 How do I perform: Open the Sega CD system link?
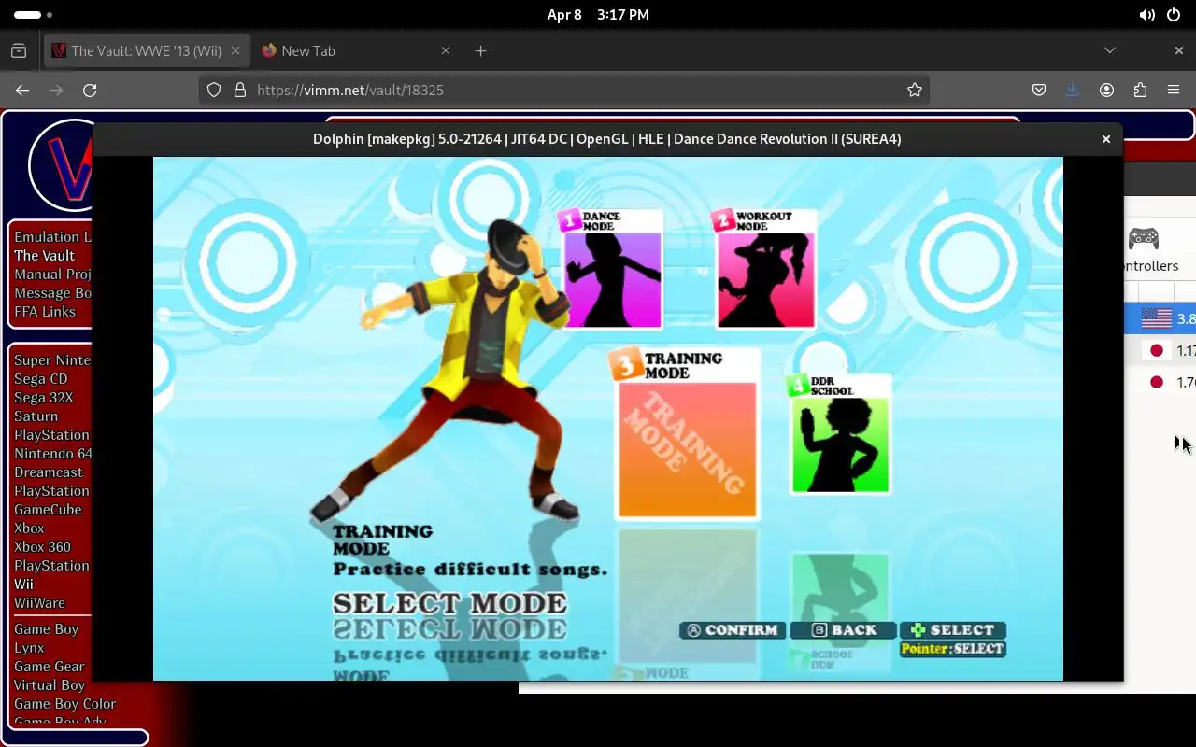[x=41, y=378]
